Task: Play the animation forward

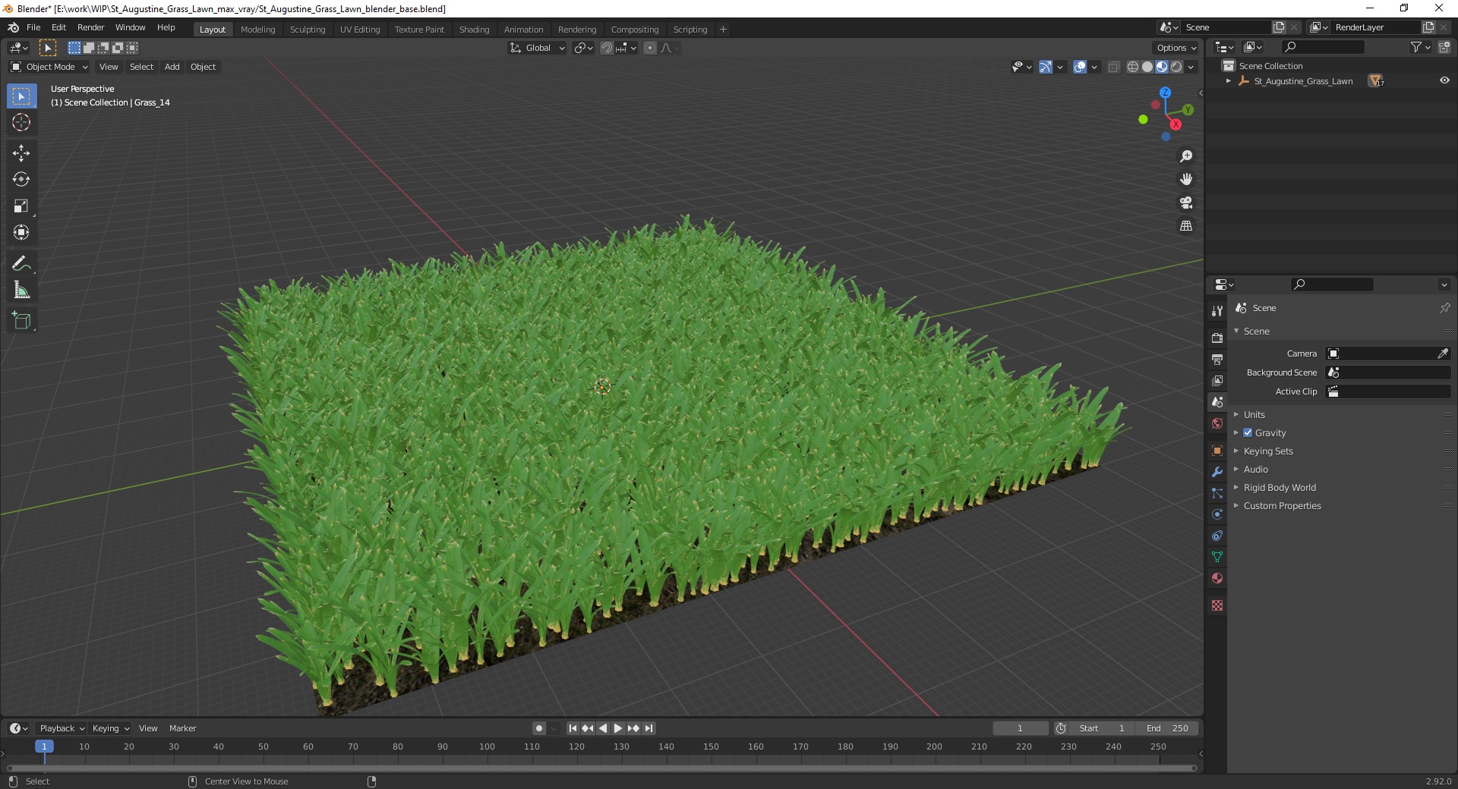Action: pos(618,728)
